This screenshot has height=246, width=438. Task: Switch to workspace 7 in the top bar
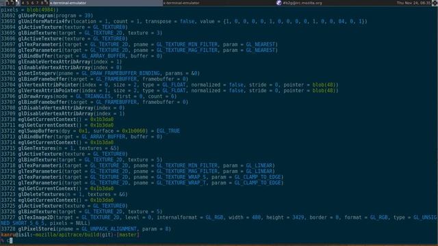(37, 3)
